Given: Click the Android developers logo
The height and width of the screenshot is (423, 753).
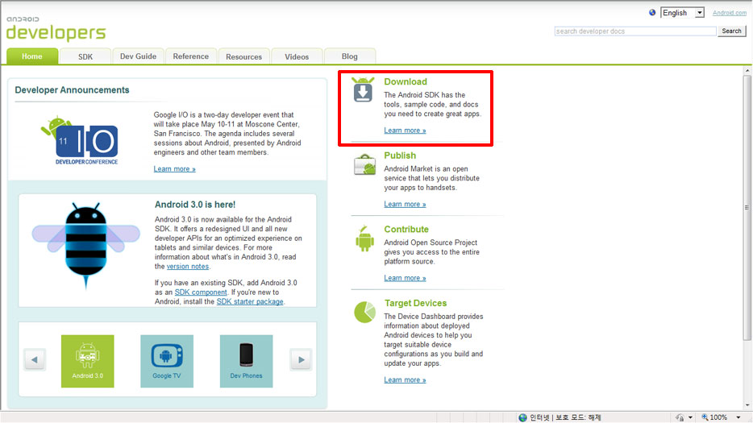Looking at the screenshot, I should click(x=56, y=29).
